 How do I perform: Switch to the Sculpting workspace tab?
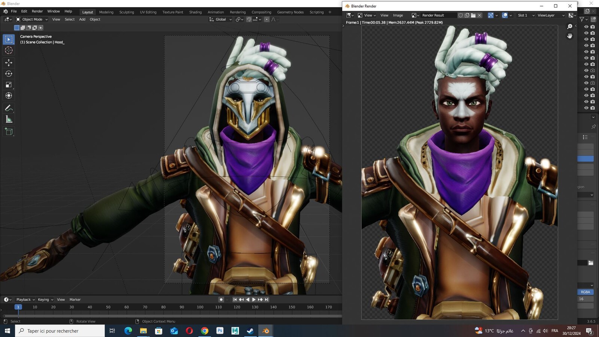click(x=127, y=12)
